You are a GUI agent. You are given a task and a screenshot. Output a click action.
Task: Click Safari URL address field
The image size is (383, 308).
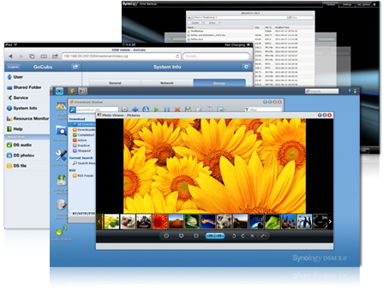pos(122,56)
